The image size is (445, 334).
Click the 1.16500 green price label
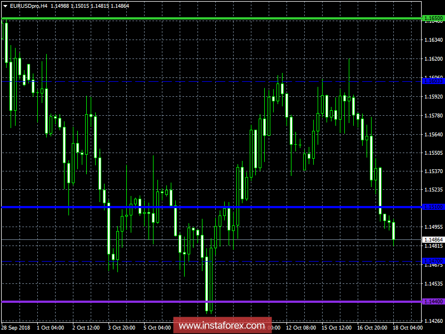click(433, 18)
